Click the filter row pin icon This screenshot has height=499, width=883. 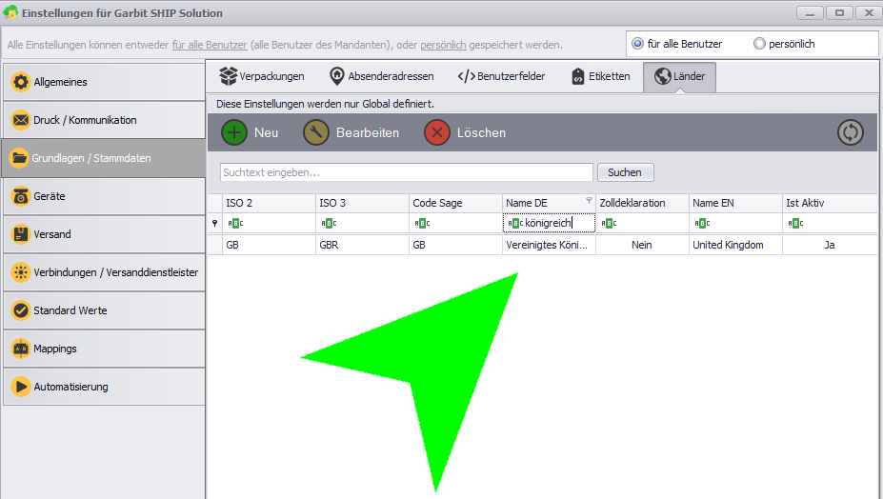pos(214,224)
